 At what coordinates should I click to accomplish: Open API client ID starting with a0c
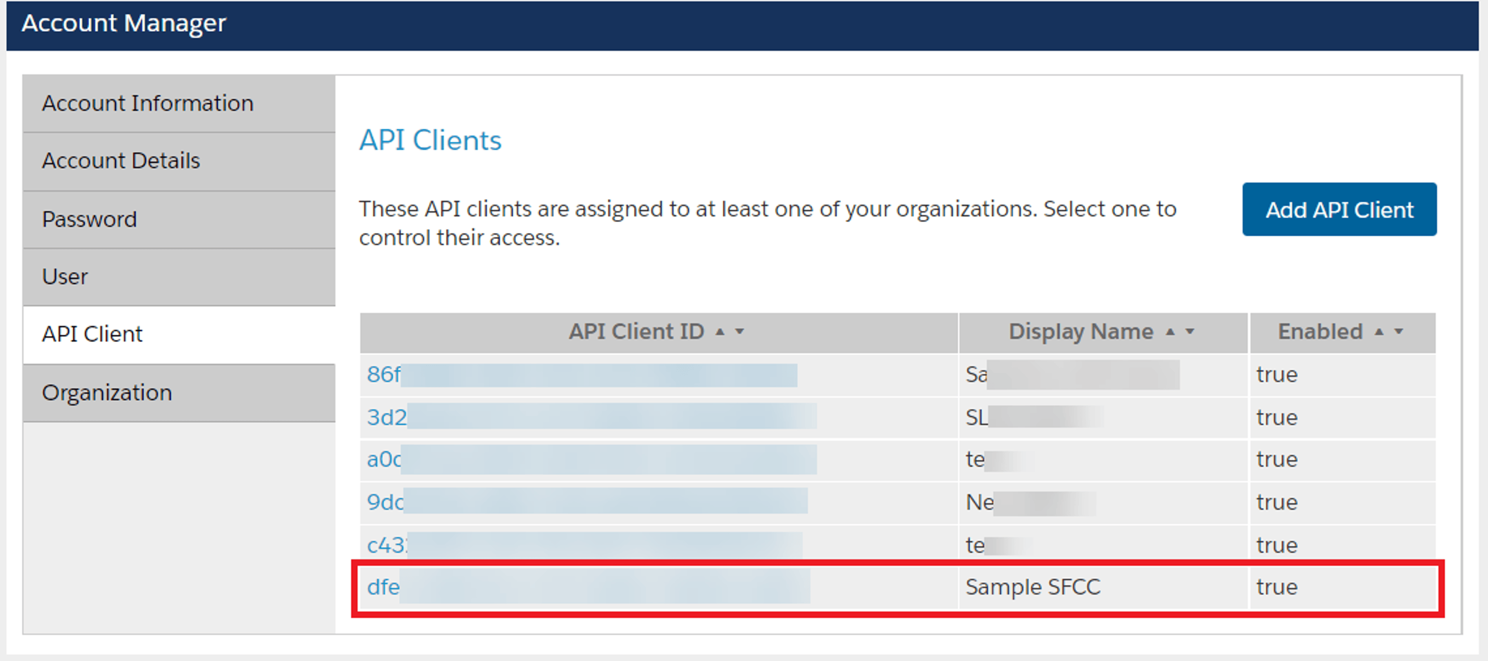click(x=592, y=460)
